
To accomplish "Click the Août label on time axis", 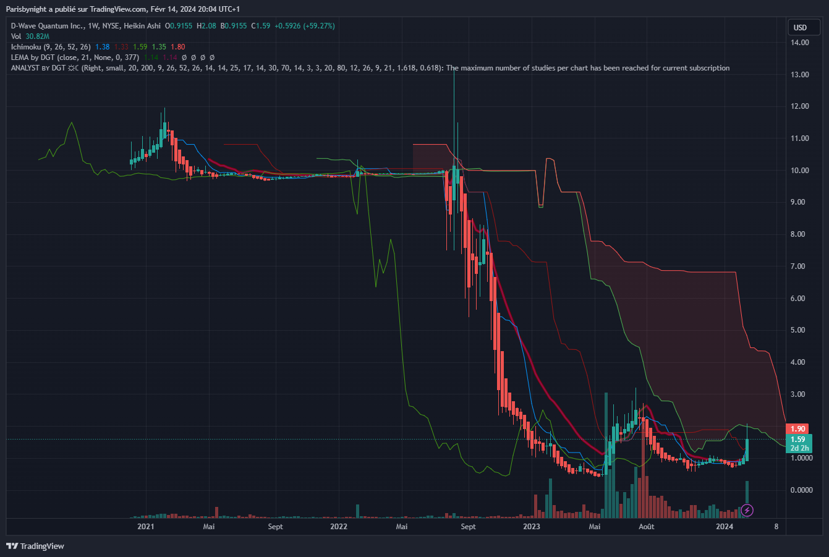I will click(x=646, y=527).
